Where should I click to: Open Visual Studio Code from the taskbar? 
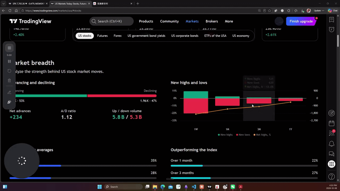click(194, 187)
